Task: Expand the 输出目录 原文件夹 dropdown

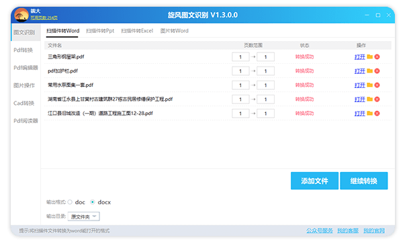Action: 84,216
